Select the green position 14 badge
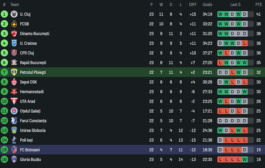This screenshot has height=168, width=265. [x=4, y=140]
